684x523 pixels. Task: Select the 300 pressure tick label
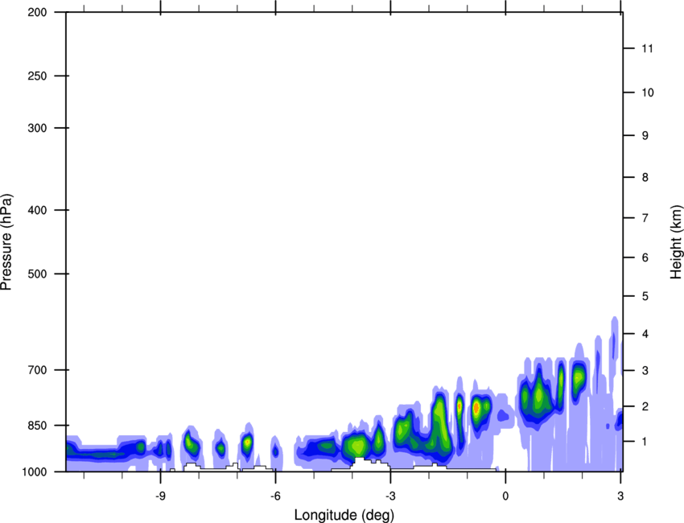point(37,128)
